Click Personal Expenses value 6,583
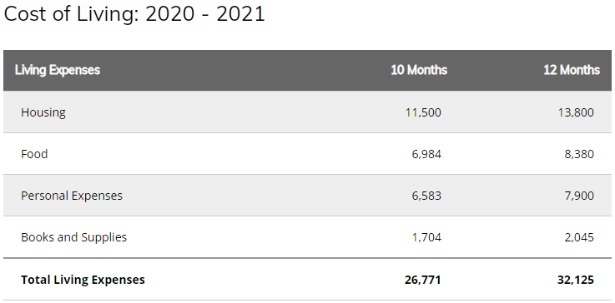Viewport: 615px width, 303px height. pyautogui.click(x=426, y=196)
